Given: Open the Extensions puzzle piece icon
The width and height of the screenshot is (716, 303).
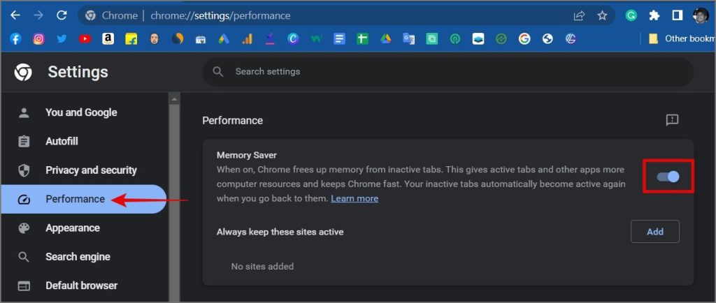Looking at the screenshot, I should [654, 15].
